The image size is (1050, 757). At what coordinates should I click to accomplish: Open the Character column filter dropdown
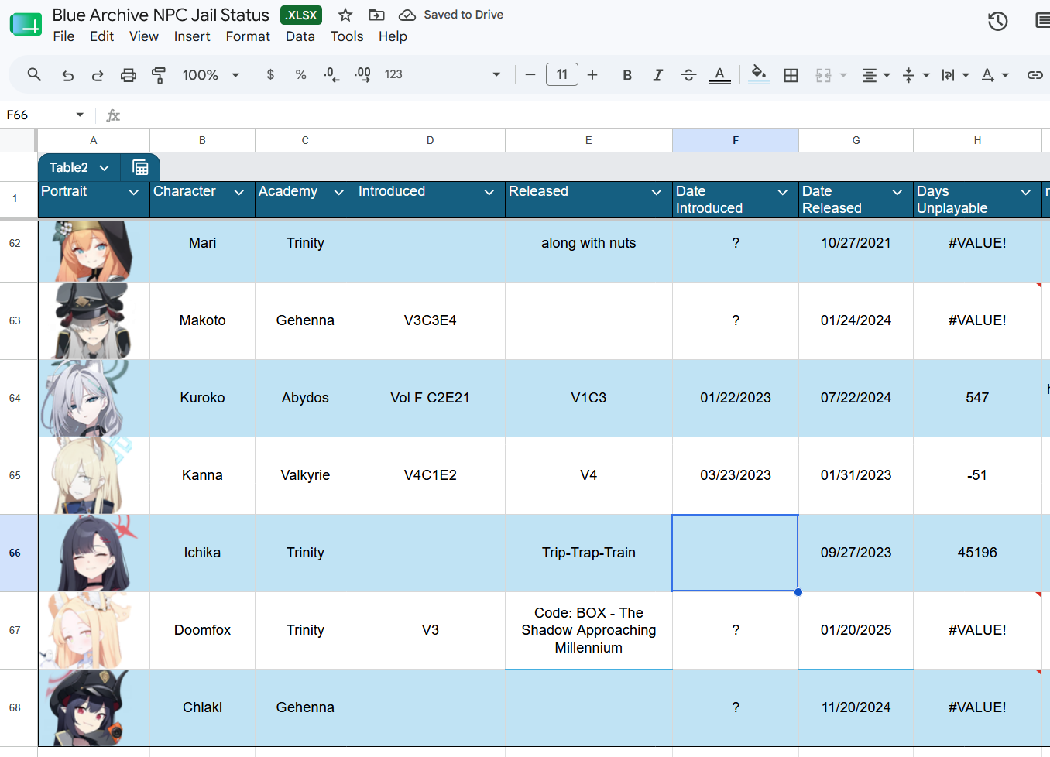click(x=239, y=192)
